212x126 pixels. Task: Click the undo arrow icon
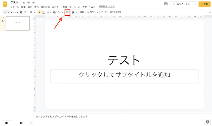(x=12, y=12)
